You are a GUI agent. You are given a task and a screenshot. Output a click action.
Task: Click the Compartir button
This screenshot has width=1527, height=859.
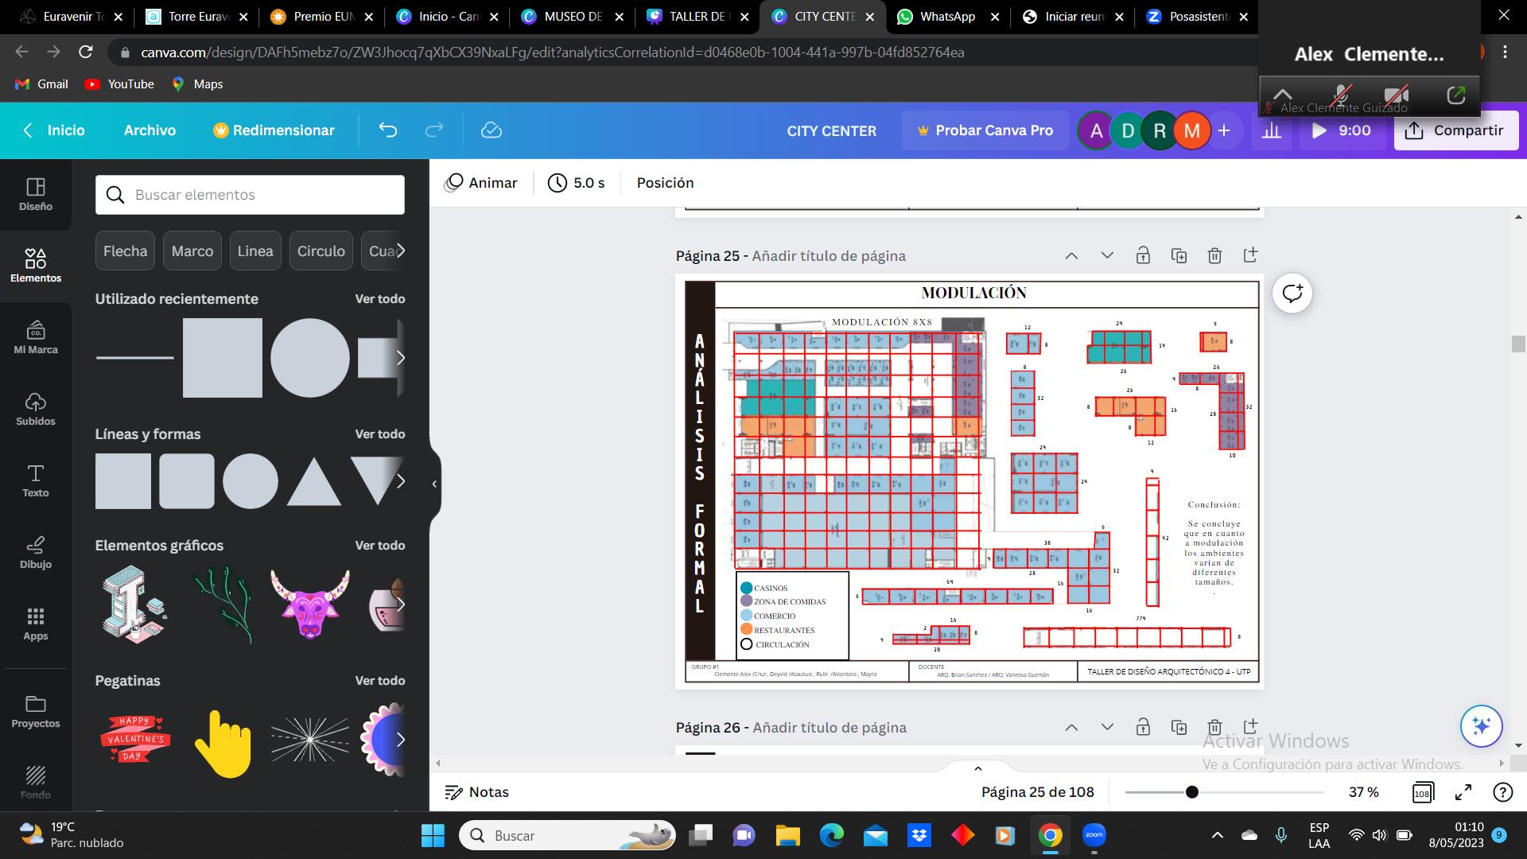pyautogui.click(x=1455, y=130)
